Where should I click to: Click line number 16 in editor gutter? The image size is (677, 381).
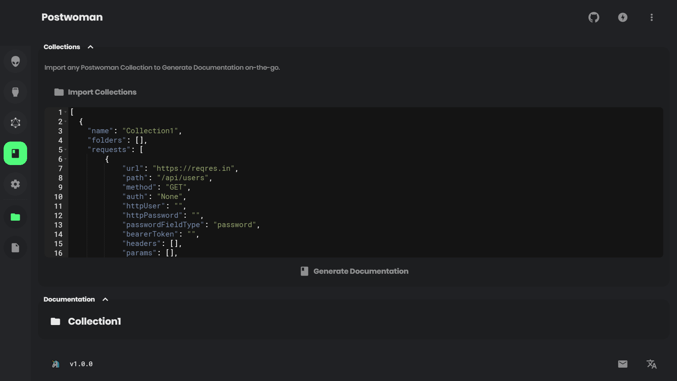(x=58, y=253)
